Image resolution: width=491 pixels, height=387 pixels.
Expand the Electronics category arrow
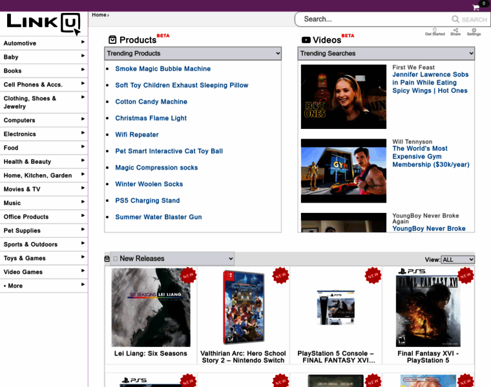point(83,132)
